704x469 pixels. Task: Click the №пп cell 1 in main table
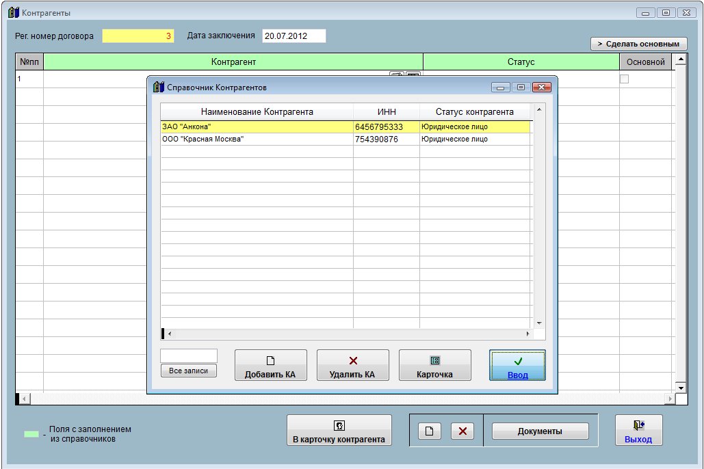pyautogui.click(x=29, y=79)
